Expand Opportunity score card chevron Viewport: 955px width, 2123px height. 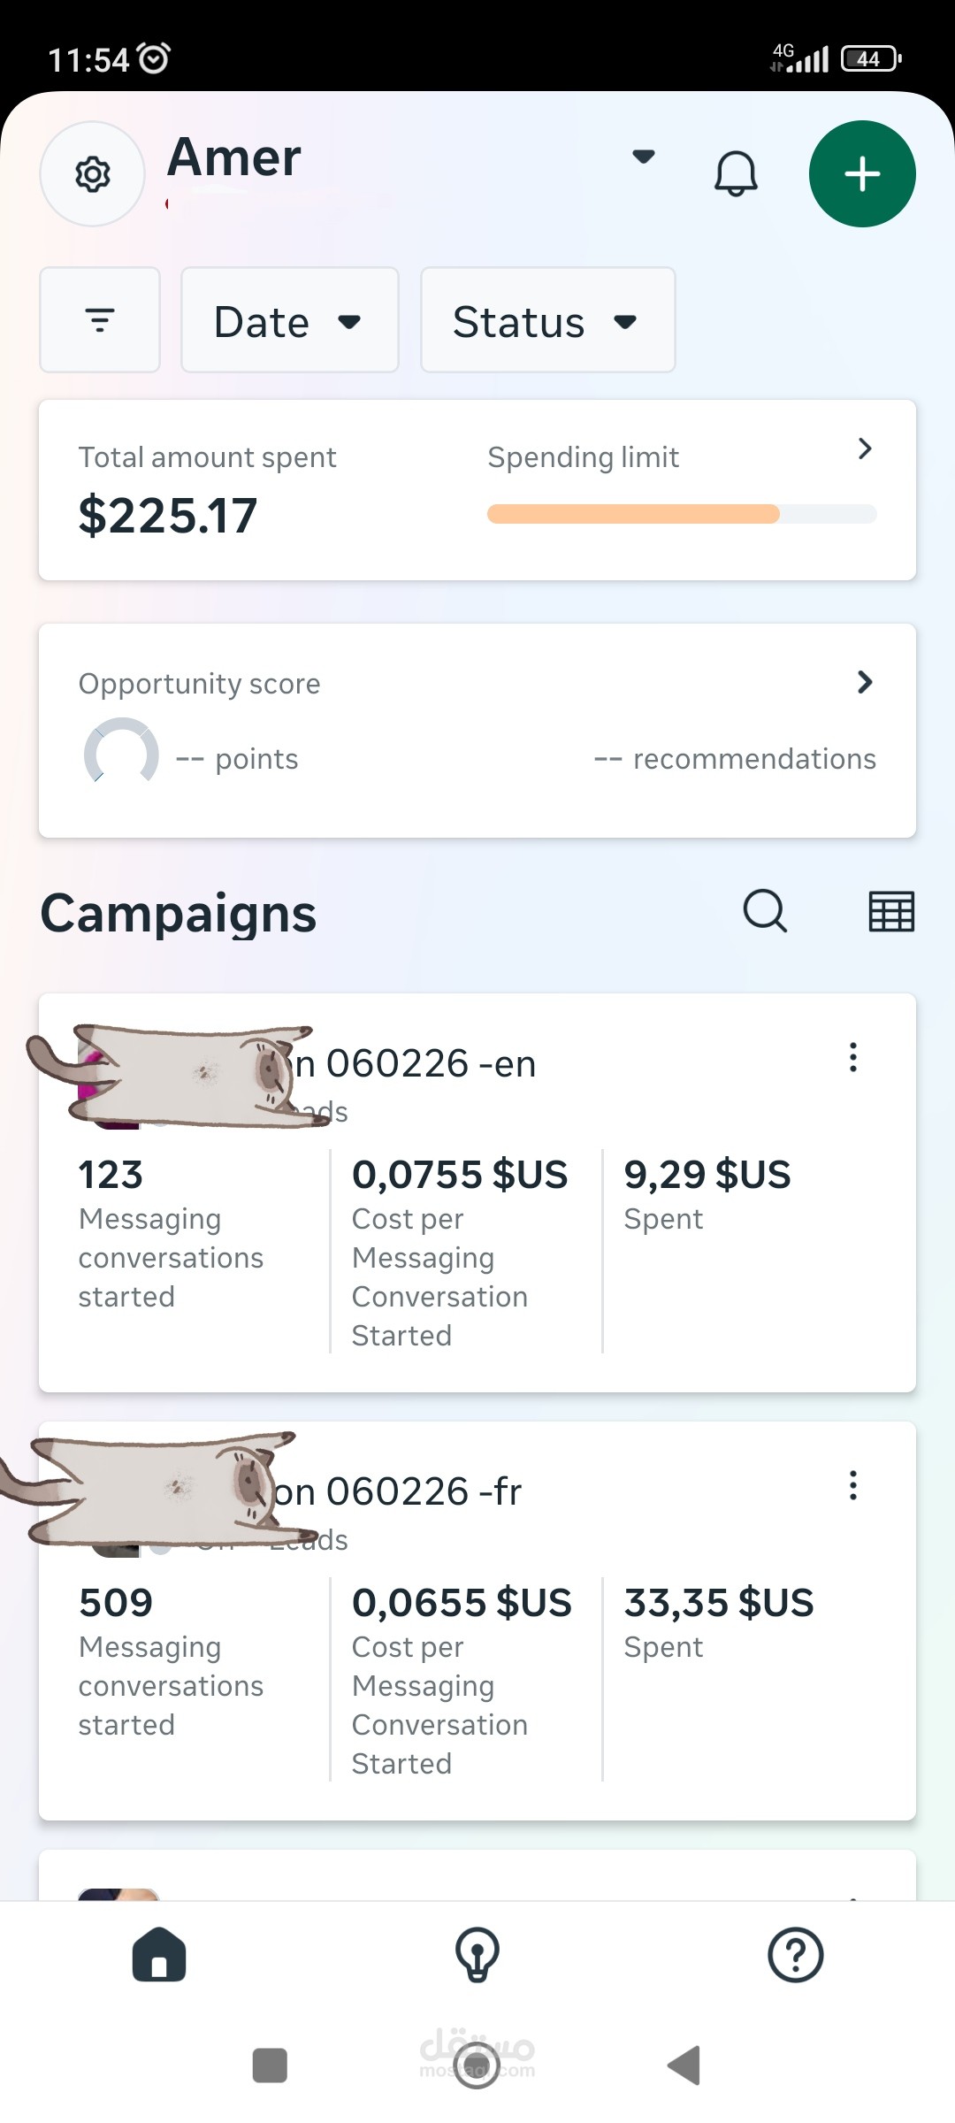pos(865,682)
